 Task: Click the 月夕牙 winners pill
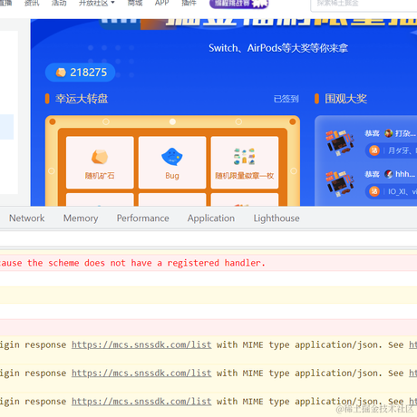tap(392, 150)
